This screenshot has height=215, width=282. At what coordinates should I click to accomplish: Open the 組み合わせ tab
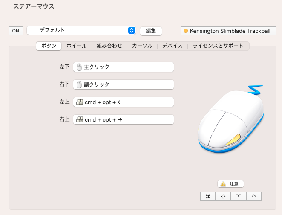coord(109,46)
